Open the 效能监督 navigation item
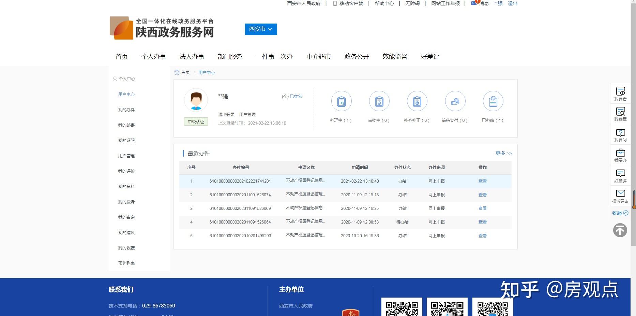The image size is (636, 316). coord(395,57)
